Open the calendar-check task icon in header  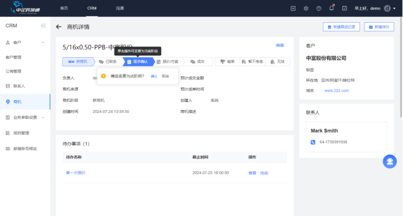tap(344, 9)
